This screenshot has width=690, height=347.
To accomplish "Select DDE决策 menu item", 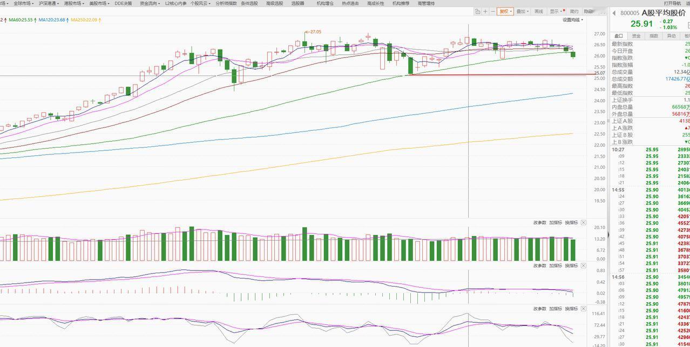I will [x=123, y=3].
